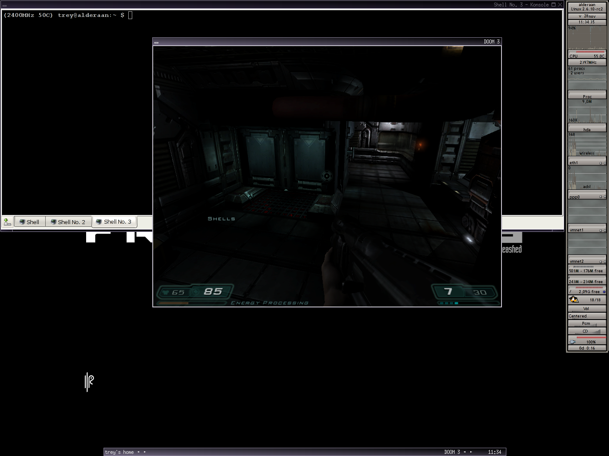This screenshot has width=609, height=456.
Task: Select the Shell No. 3 tab
Action: (114, 221)
